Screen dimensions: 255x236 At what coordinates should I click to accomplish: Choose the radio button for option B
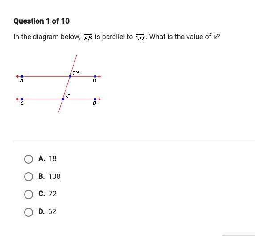click(x=29, y=177)
